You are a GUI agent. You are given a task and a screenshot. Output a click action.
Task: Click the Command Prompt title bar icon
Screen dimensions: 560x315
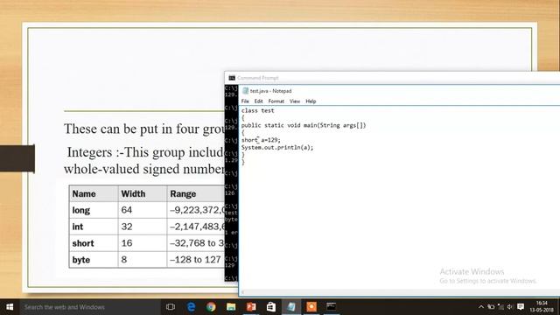232,78
